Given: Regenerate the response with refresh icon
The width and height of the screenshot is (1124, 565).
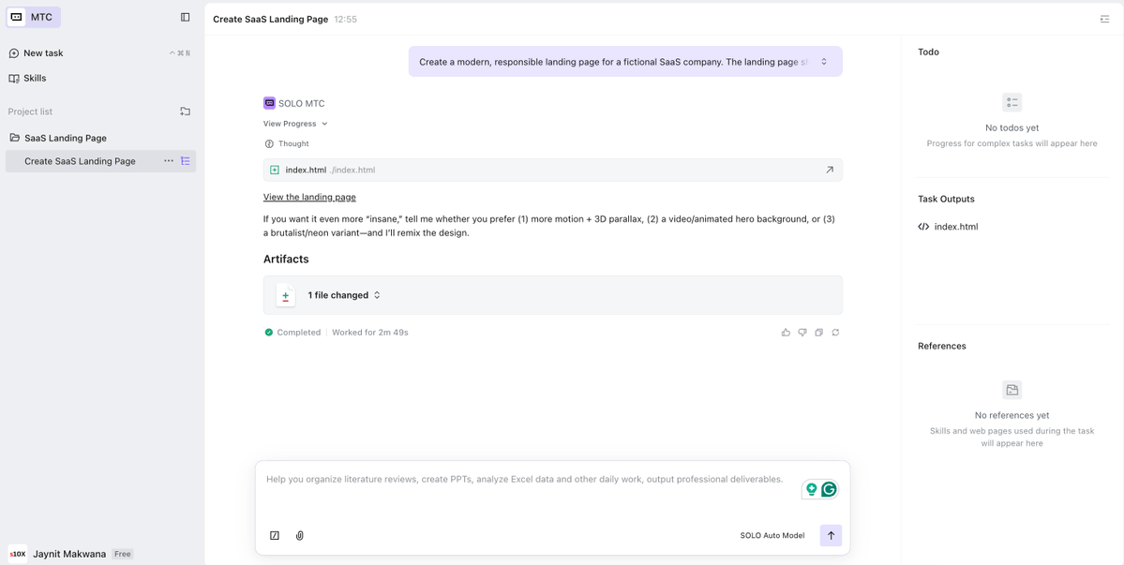Looking at the screenshot, I should point(835,333).
